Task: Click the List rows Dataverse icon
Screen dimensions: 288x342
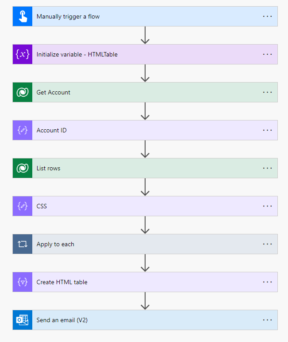Action: (23, 168)
